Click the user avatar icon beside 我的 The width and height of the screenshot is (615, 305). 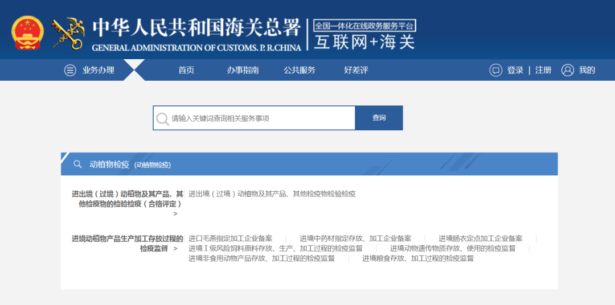pos(568,71)
